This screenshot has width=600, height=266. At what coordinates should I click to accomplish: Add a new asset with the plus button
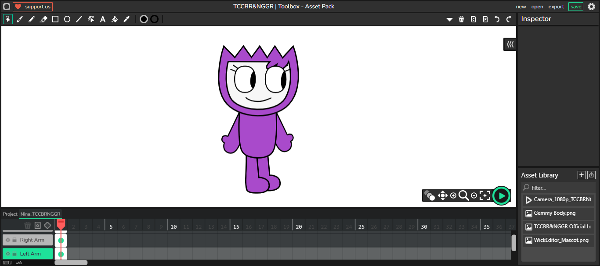[x=582, y=175]
